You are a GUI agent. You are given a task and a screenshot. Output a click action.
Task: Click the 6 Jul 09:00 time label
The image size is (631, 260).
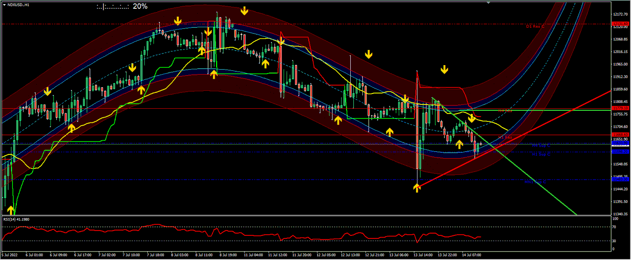[x=59, y=254]
